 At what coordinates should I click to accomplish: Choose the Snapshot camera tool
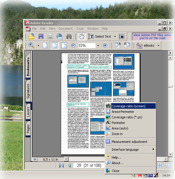click(x=122, y=36)
